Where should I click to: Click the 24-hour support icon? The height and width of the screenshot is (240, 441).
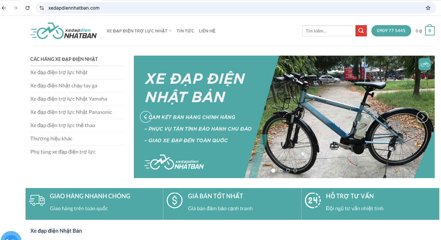pyautogui.click(x=313, y=200)
